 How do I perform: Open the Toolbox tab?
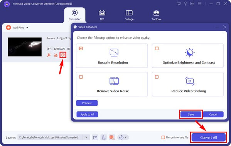[x=156, y=15]
